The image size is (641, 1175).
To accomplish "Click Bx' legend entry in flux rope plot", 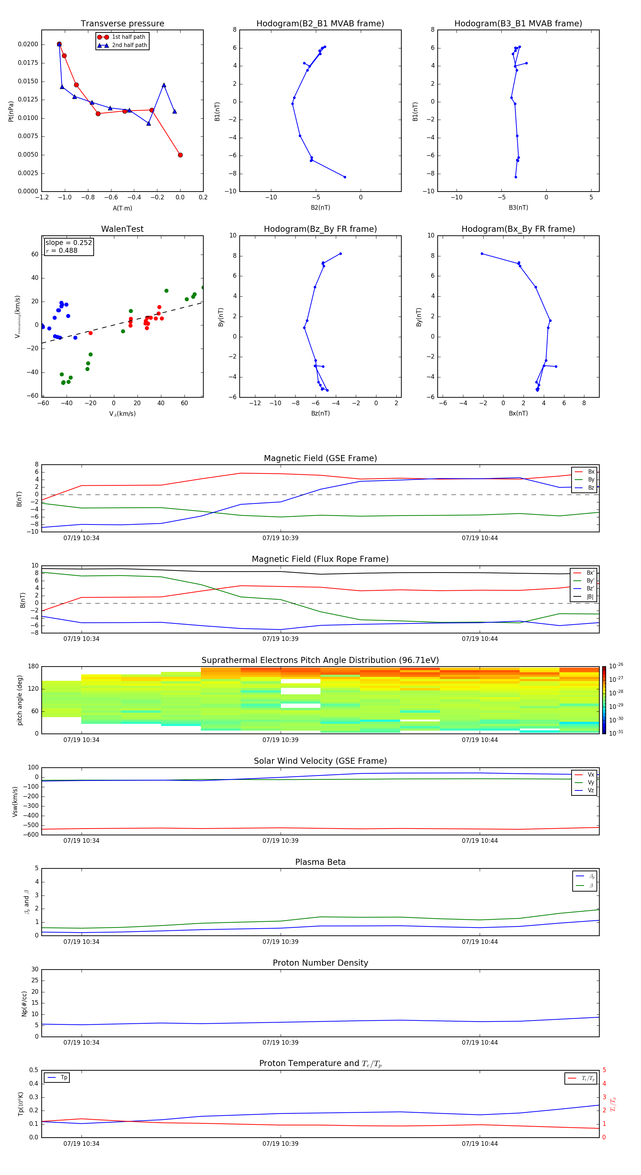I will (x=584, y=573).
